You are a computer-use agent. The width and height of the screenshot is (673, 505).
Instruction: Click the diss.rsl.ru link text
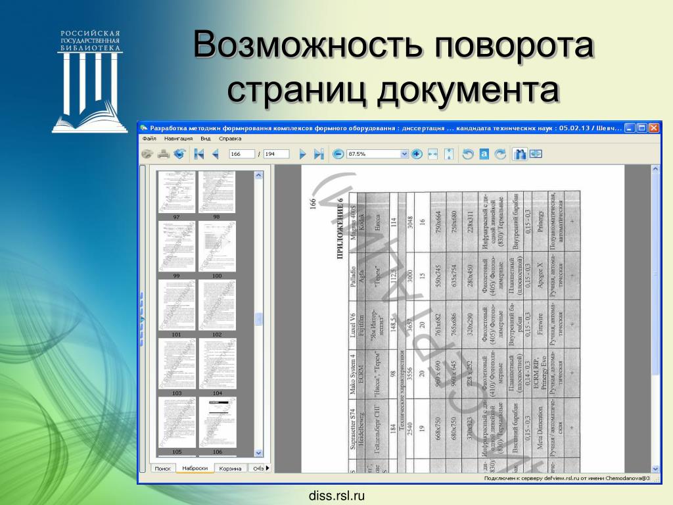click(x=336, y=496)
